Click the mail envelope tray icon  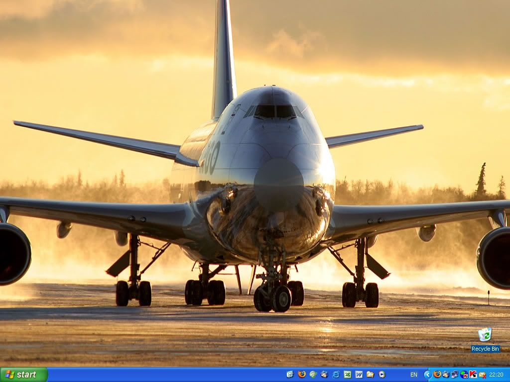tap(482, 375)
